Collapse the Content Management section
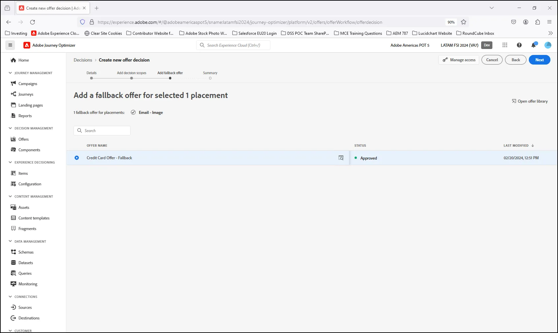This screenshot has height=333, width=558. [x=10, y=196]
